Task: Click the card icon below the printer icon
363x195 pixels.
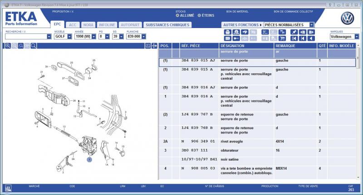Action: [x=228, y=38]
